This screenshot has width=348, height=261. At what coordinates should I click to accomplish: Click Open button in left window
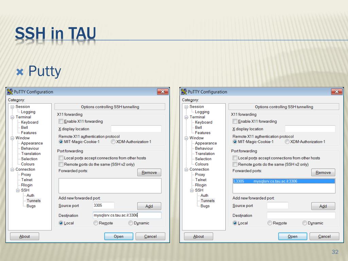pyautogui.click(x=119, y=237)
